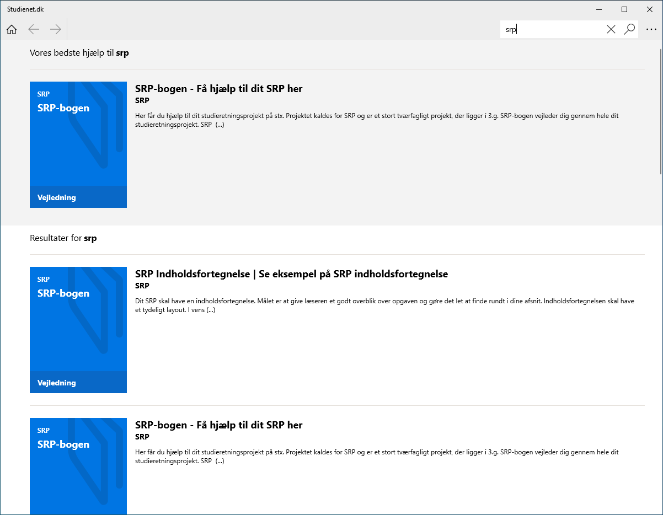This screenshot has width=663, height=515.
Task: Open best-help title SRP-bogen - Få hjælp
Action: 218,88
